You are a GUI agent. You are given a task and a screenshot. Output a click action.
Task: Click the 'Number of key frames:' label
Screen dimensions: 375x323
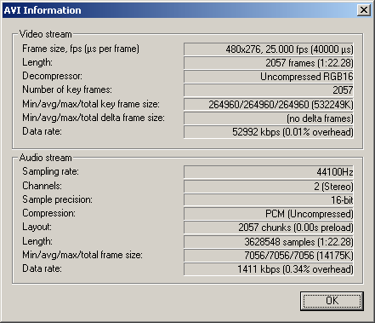point(67,89)
